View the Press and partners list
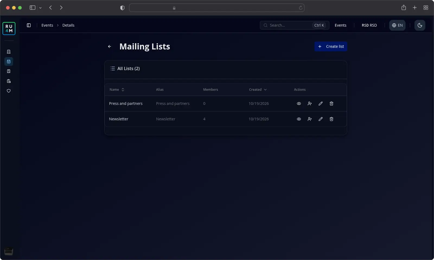This screenshot has width=434, height=260. (x=299, y=104)
